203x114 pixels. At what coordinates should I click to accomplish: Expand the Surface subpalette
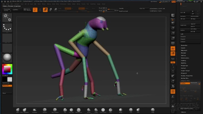click(x=184, y=55)
